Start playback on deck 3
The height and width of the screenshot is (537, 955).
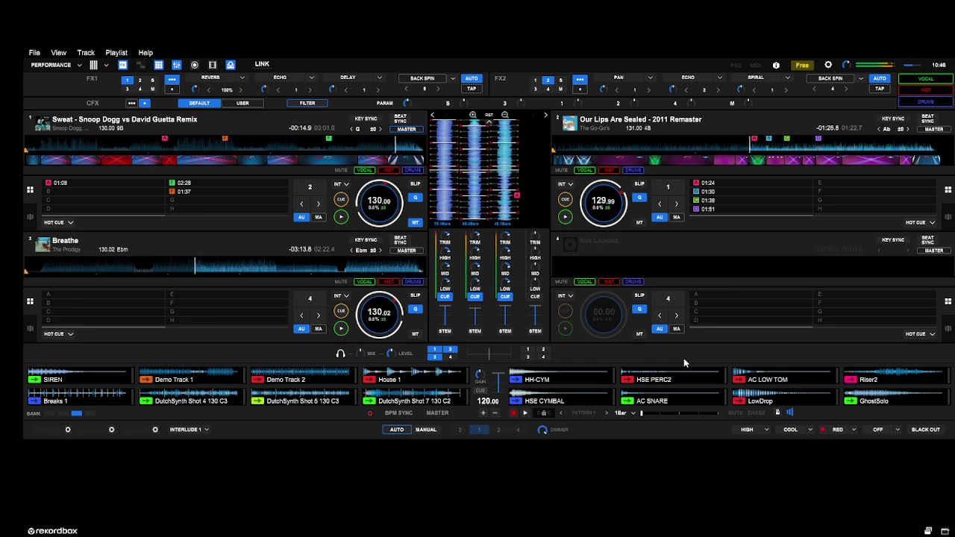(341, 328)
